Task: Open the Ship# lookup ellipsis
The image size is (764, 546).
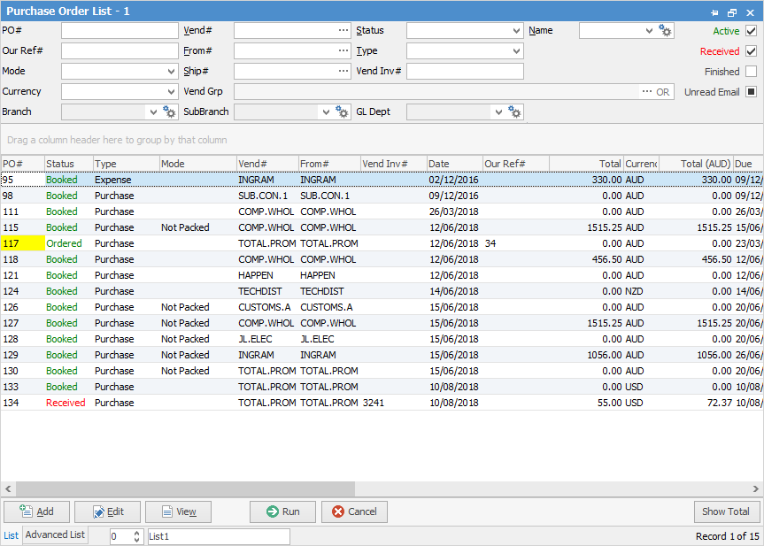Action: (x=343, y=72)
